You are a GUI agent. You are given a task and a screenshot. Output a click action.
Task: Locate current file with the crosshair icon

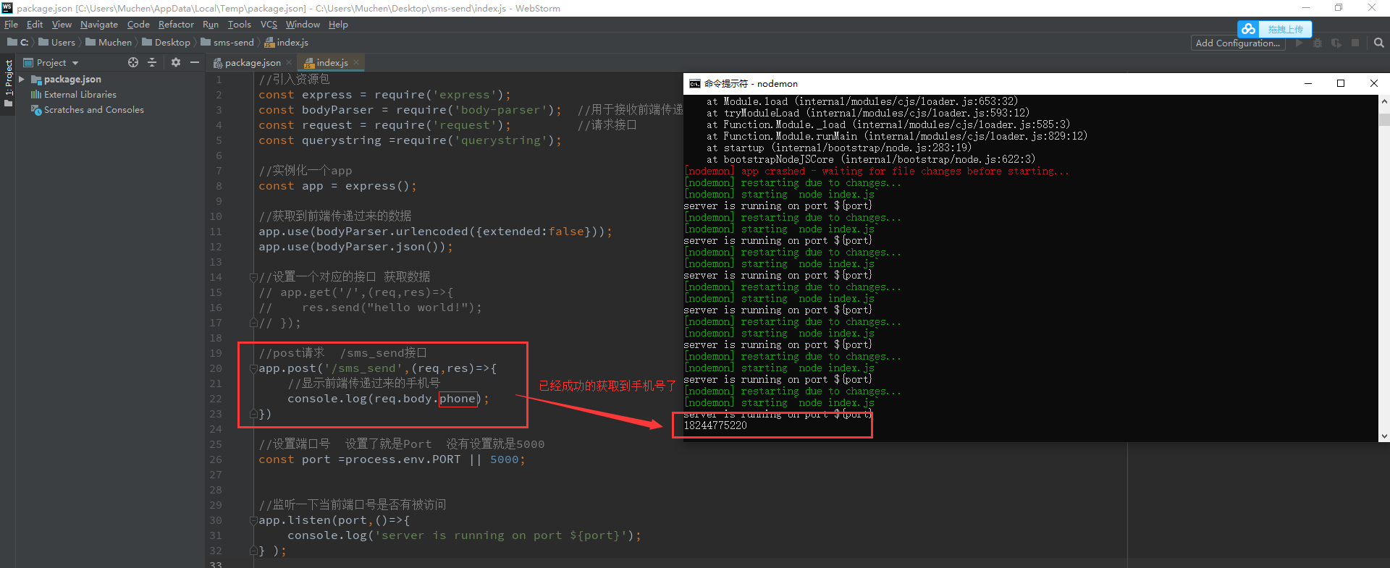click(x=133, y=63)
